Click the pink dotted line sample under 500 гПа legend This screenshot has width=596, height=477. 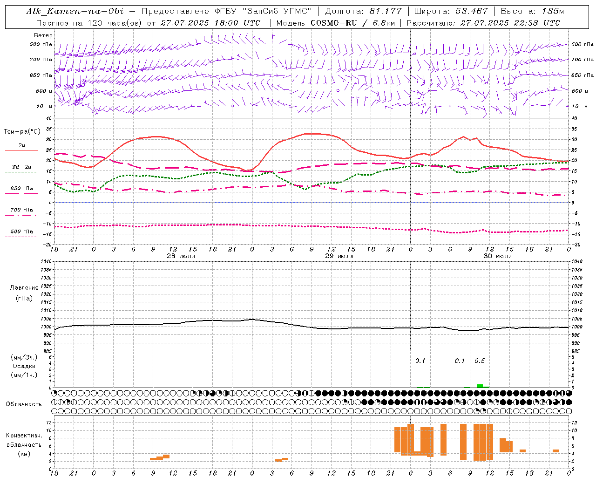[20, 237]
